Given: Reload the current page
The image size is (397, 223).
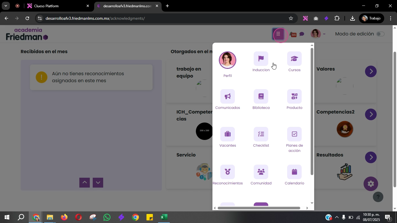Looking at the screenshot, I should [27, 18].
